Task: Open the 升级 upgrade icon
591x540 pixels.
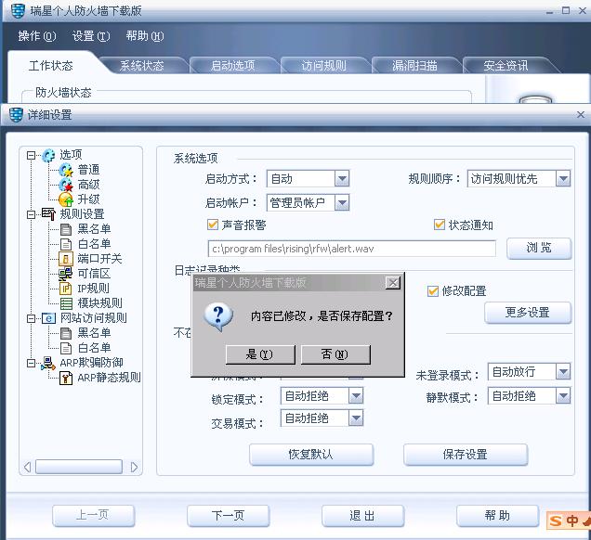Action: pyautogui.click(x=66, y=199)
